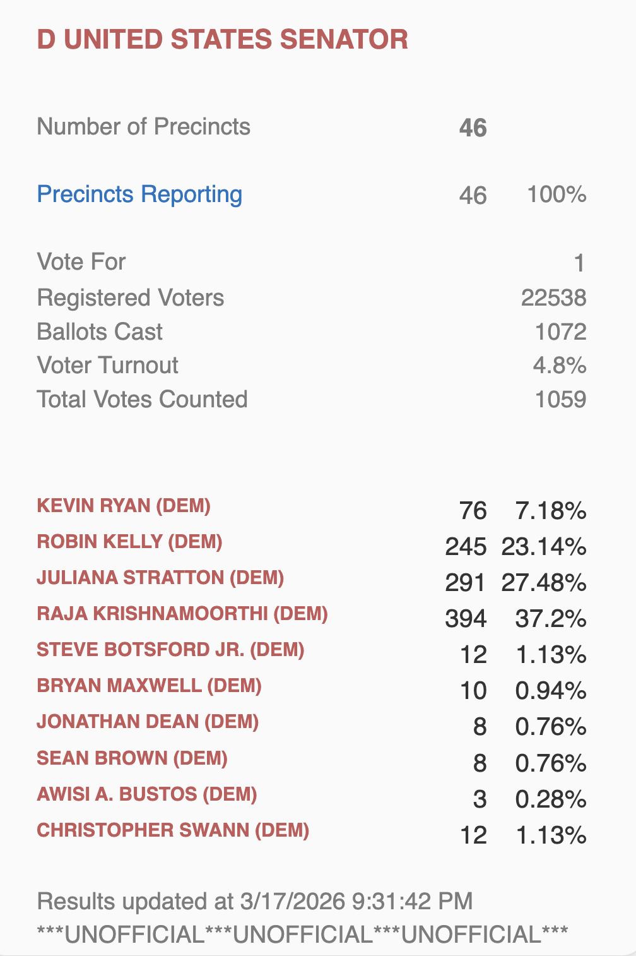Click Christopher Swann (DEM) candidate name

(173, 830)
